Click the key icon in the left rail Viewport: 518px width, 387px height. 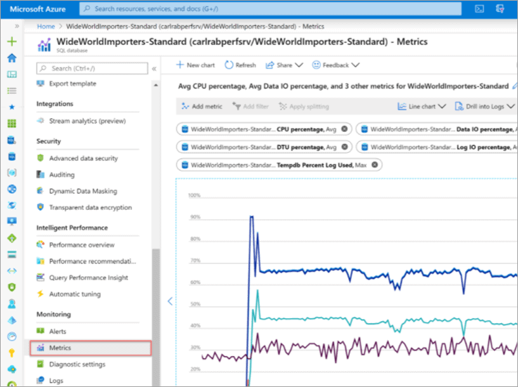pyautogui.click(x=12, y=353)
